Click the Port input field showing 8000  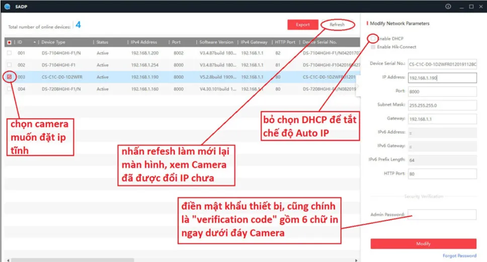coord(442,91)
